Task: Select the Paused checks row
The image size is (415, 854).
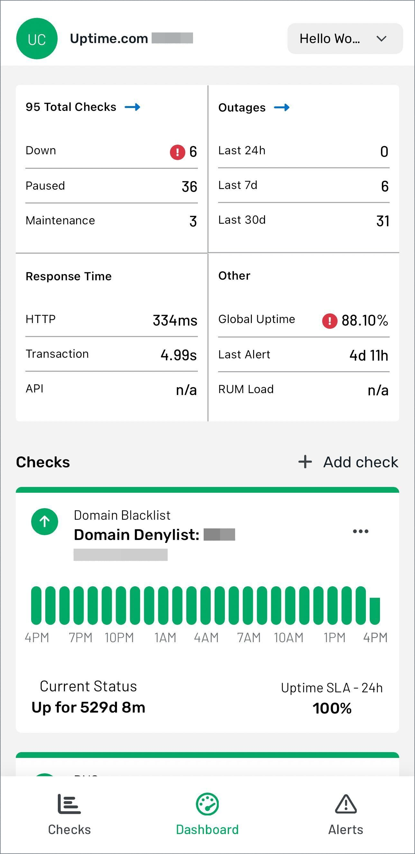Action: (x=111, y=186)
